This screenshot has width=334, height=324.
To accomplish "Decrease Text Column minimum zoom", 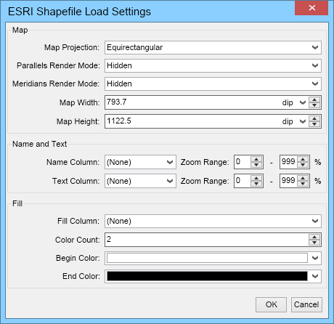I will [x=256, y=184].
